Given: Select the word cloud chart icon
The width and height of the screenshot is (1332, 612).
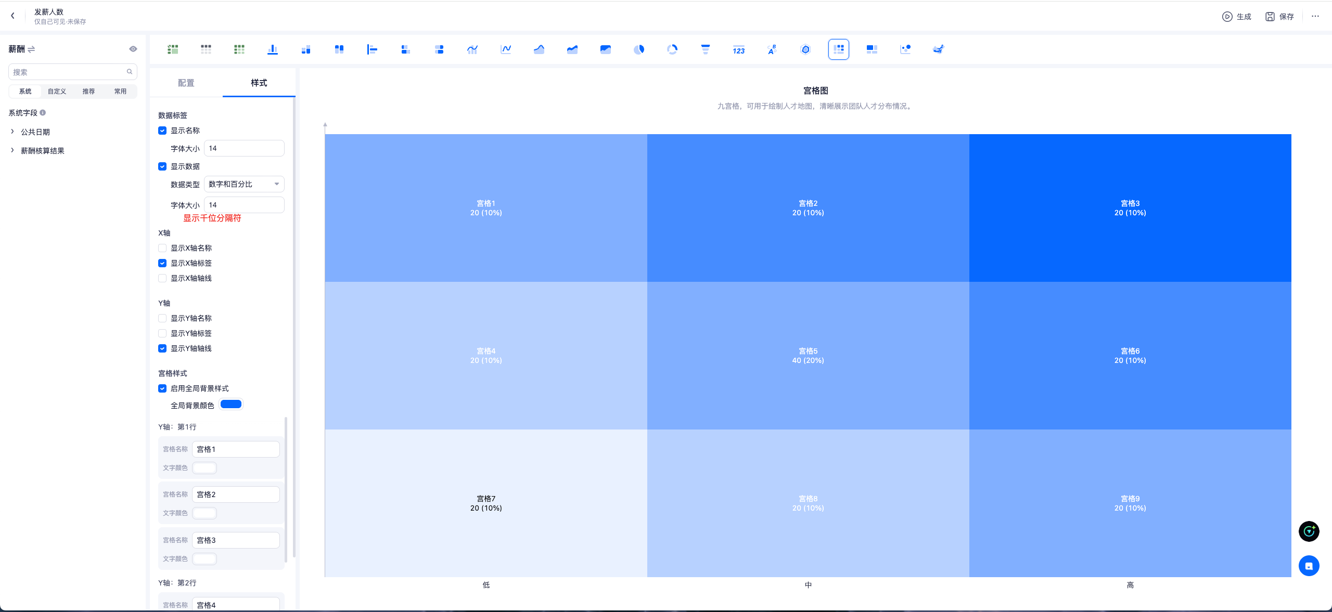Looking at the screenshot, I should tap(772, 49).
